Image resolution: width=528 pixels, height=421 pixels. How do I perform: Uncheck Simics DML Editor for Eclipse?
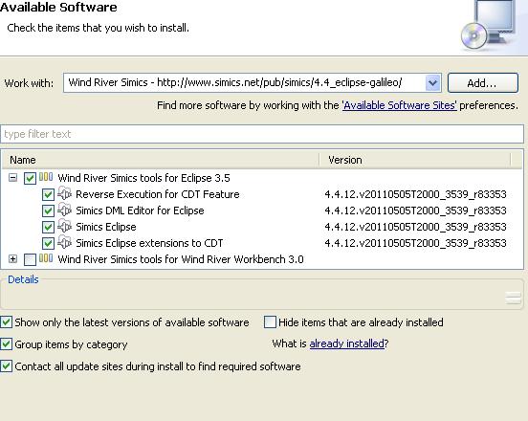[48, 210]
